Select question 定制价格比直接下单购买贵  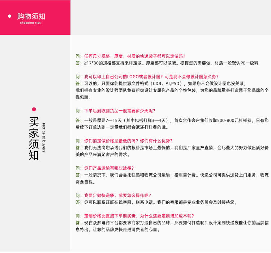[135, 216]
